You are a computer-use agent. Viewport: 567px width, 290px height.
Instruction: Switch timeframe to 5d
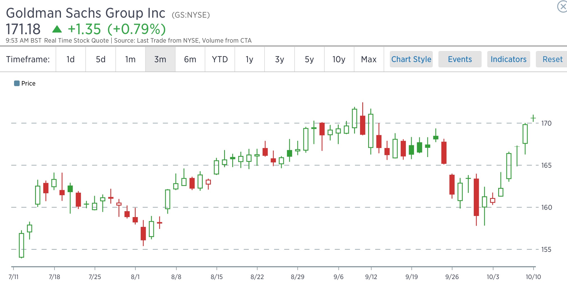(x=101, y=59)
